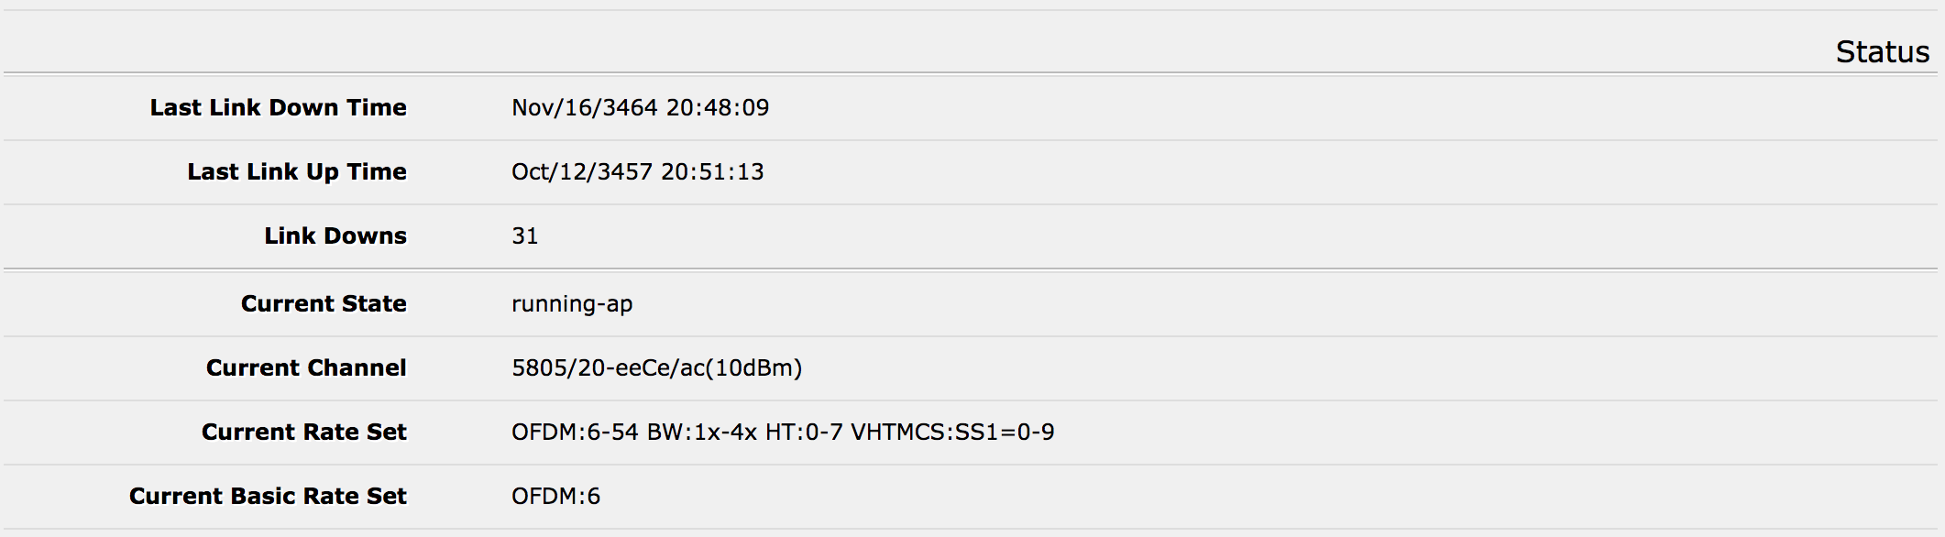
Task: Click the running-ap state value
Action: [572, 304]
